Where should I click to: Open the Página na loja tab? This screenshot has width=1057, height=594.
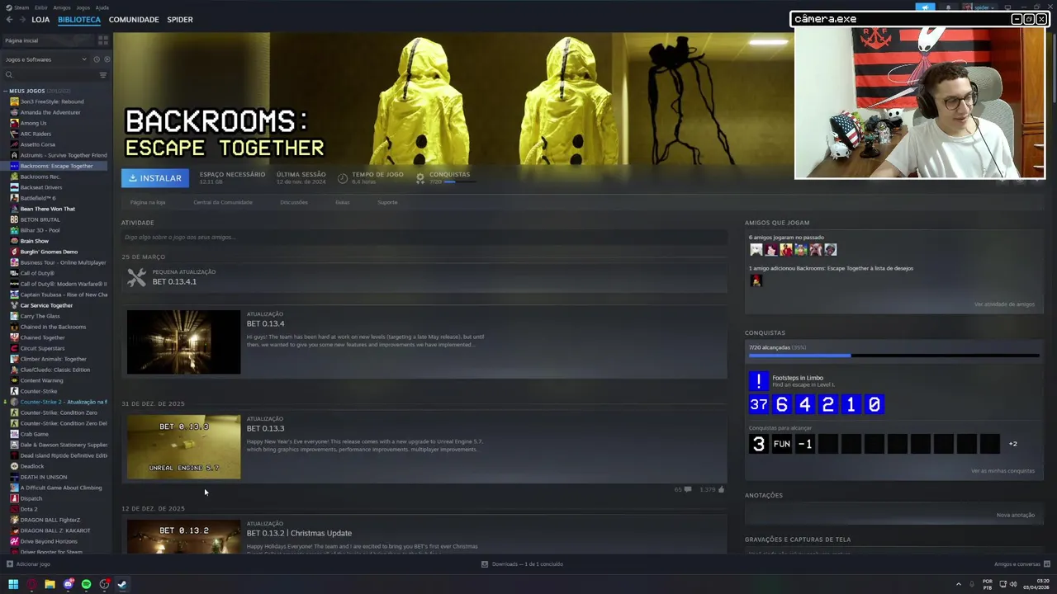(x=148, y=202)
